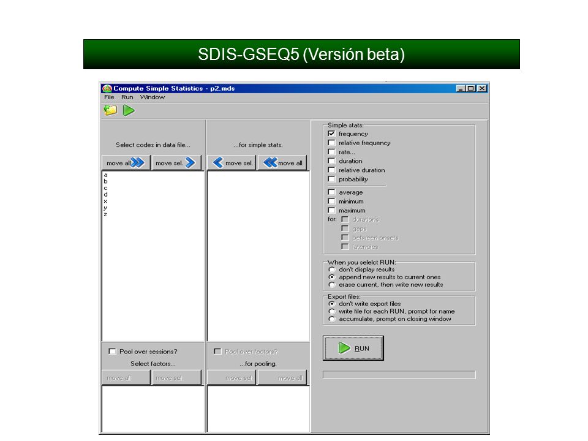588x441 pixels.
Task: Select append new results to current ones
Action: (331, 277)
